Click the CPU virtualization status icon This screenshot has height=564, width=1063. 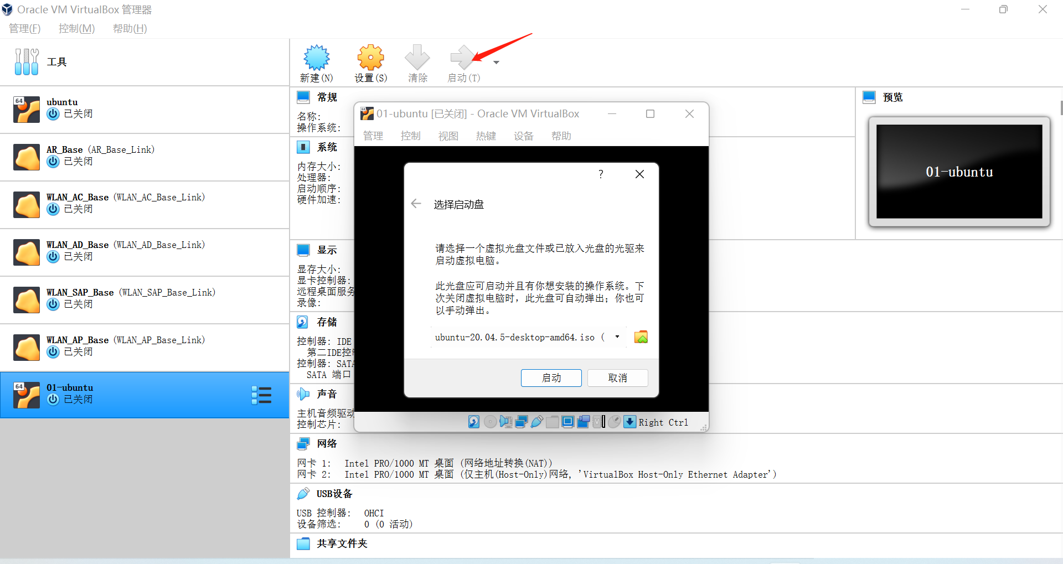pos(599,422)
